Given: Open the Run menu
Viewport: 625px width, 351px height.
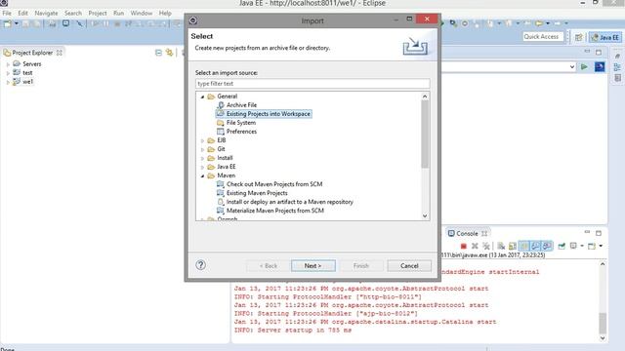Looking at the screenshot, I should [119, 13].
